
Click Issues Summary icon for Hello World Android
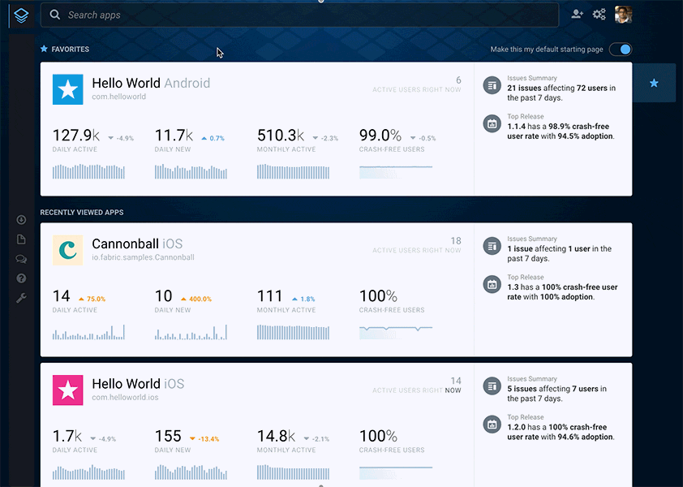[x=492, y=85]
